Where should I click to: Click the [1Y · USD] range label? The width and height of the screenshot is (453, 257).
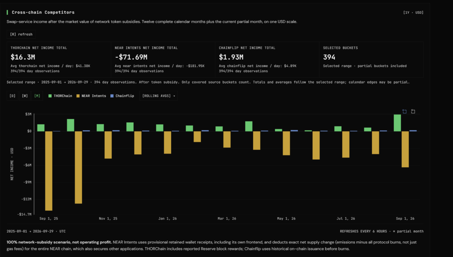click(x=413, y=13)
